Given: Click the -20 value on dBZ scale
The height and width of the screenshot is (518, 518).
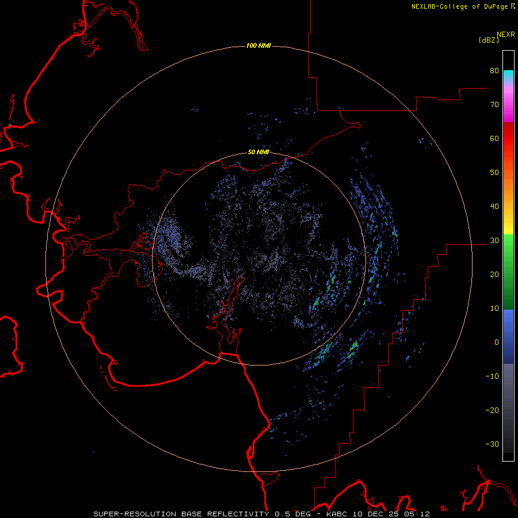Looking at the screenshot, I should 492,410.
